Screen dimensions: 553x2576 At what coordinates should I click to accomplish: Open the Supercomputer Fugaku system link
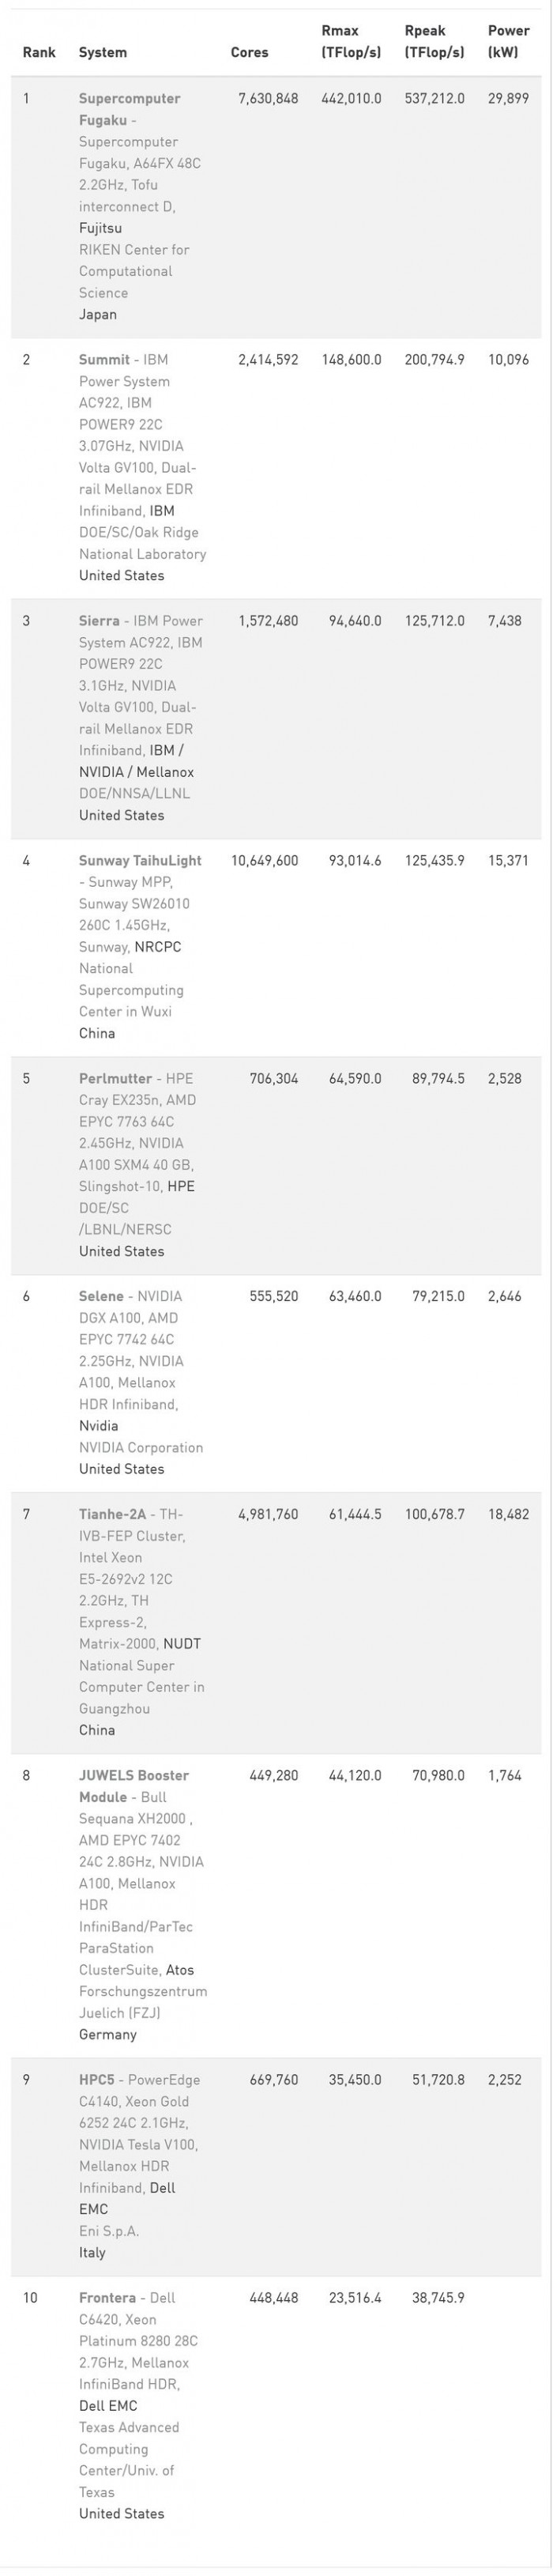[x=129, y=99]
